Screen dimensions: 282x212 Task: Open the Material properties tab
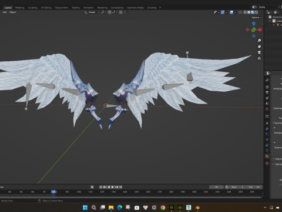(x=267, y=156)
